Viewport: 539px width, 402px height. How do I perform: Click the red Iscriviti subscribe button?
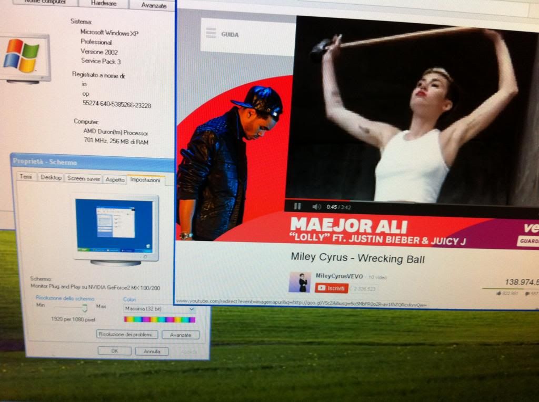point(332,288)
